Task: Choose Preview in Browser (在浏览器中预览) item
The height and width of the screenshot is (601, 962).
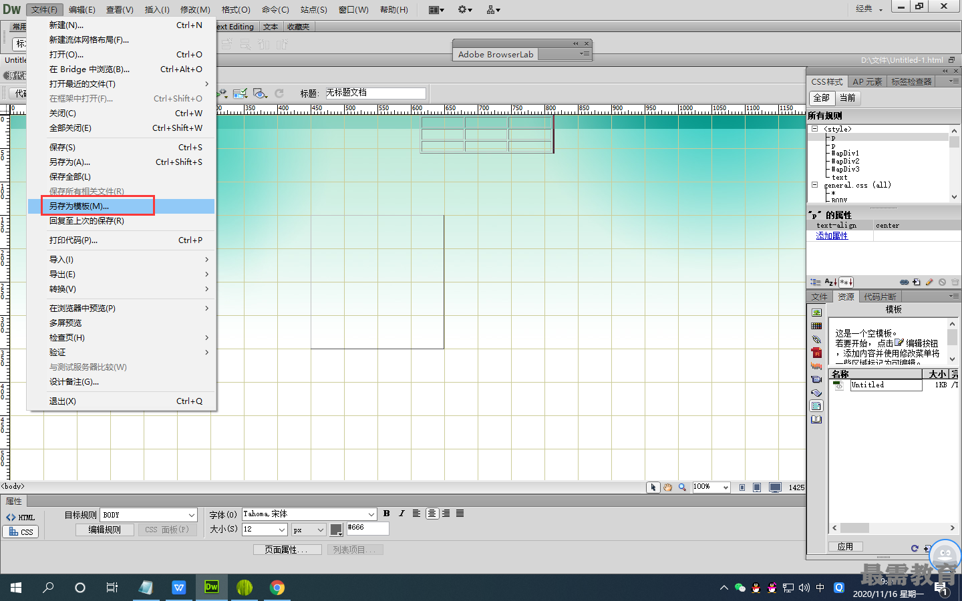Action: 121,309
